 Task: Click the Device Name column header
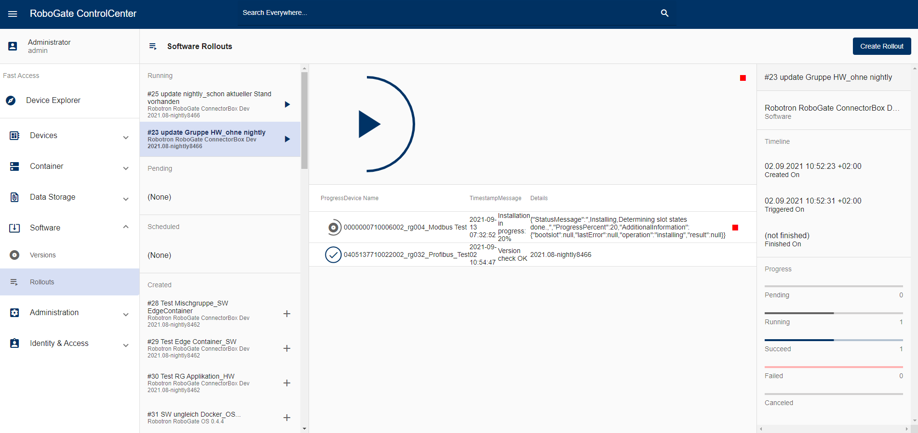pos(362,198)
